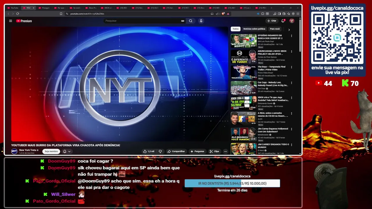Like the video with 1,2 mil

click(x=149, y=151)
